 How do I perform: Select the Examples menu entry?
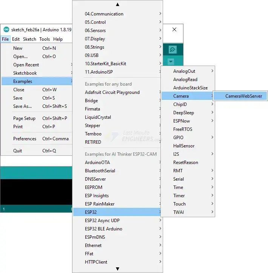tap(37, 81)
